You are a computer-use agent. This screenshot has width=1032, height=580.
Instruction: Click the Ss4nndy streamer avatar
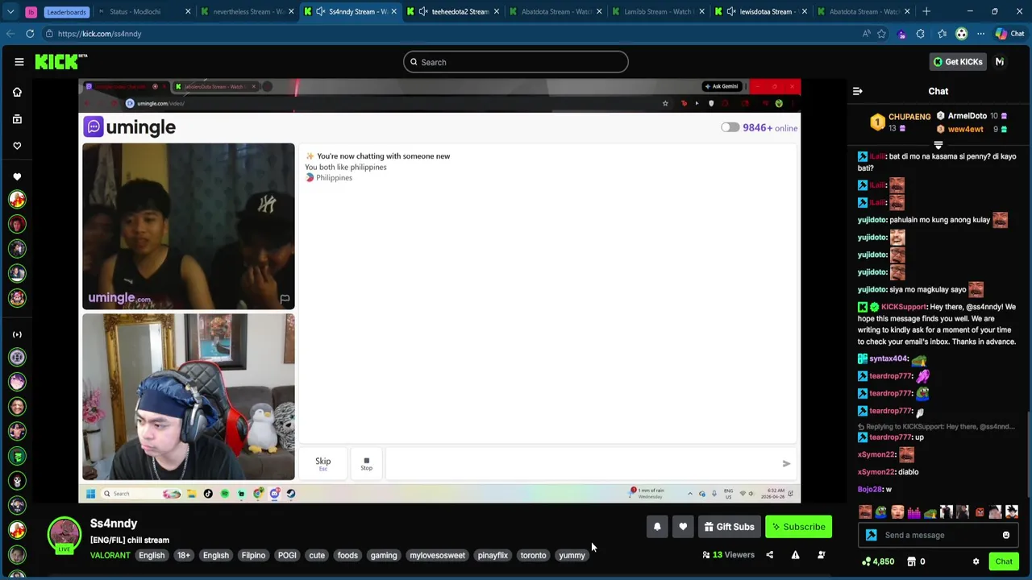coord(64,535)
